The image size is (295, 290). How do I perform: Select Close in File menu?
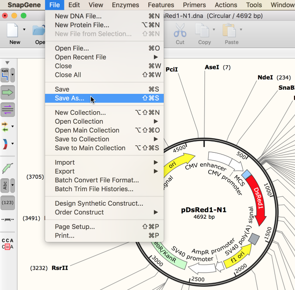(x=105, y=66)
